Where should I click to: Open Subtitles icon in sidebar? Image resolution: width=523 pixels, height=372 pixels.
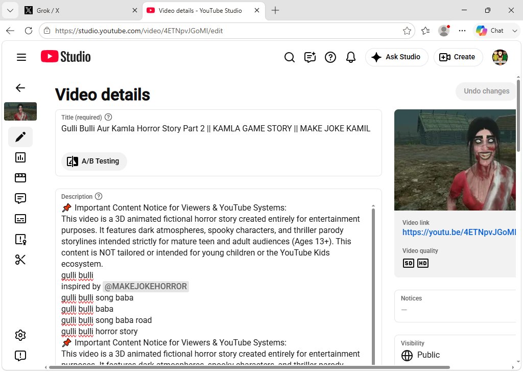click(20, 219)
